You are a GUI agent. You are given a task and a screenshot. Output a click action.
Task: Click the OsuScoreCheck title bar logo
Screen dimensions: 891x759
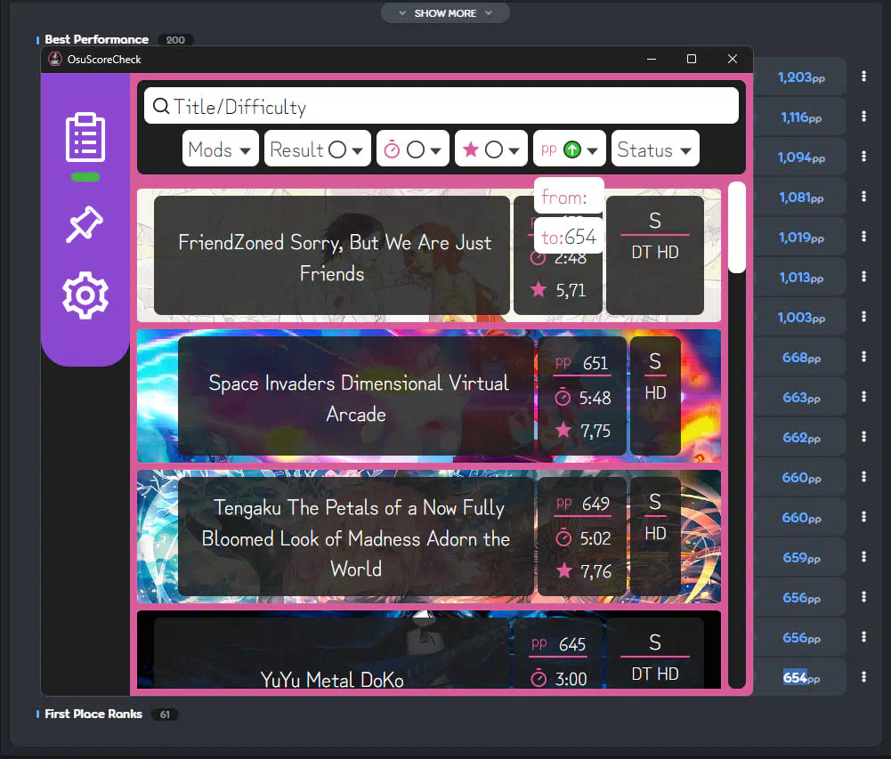(55, 60)
